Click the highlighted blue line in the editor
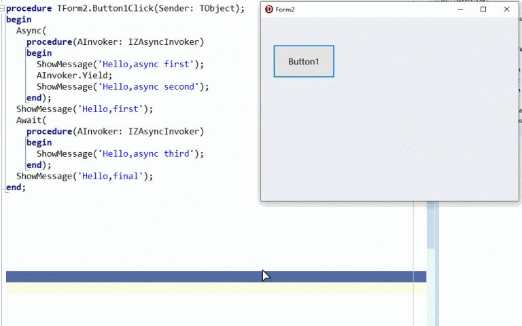The width and height of the screenshot is (522, 326). 216,277
